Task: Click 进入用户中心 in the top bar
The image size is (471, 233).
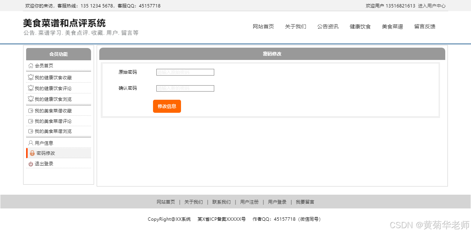Action: (432, 6)
